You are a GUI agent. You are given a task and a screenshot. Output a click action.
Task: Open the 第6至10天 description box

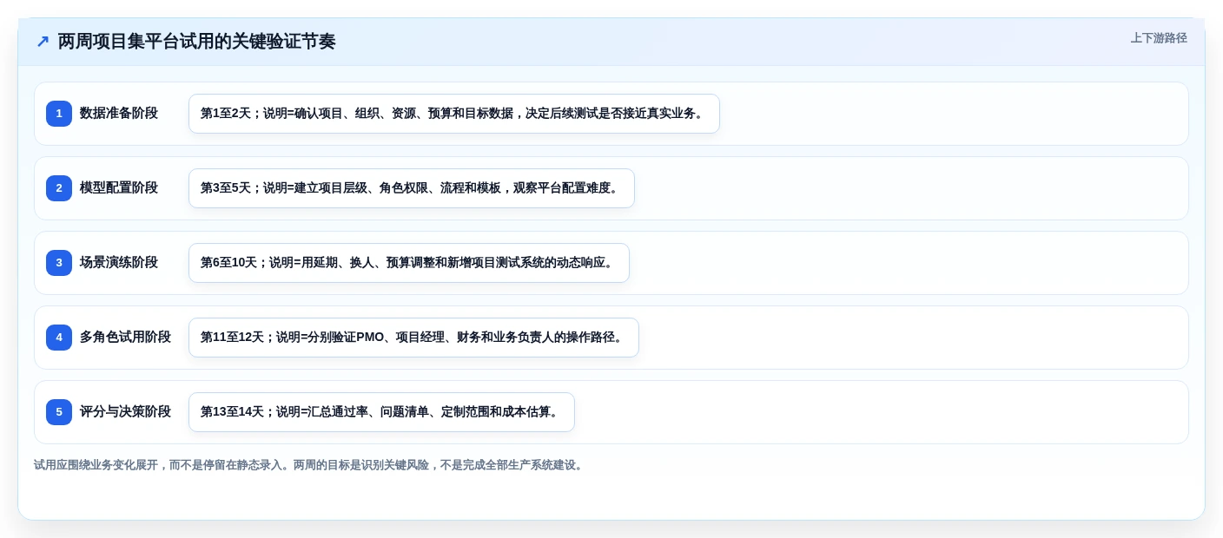[x=409, y=263]
